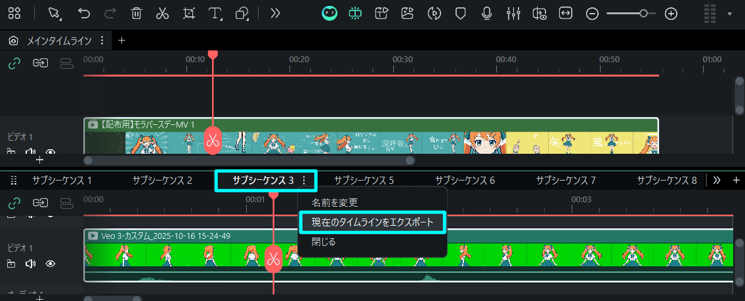Toggle link icon in sub-sequence timeline header
Screen dimensions: 745x301
coord(14,204)
